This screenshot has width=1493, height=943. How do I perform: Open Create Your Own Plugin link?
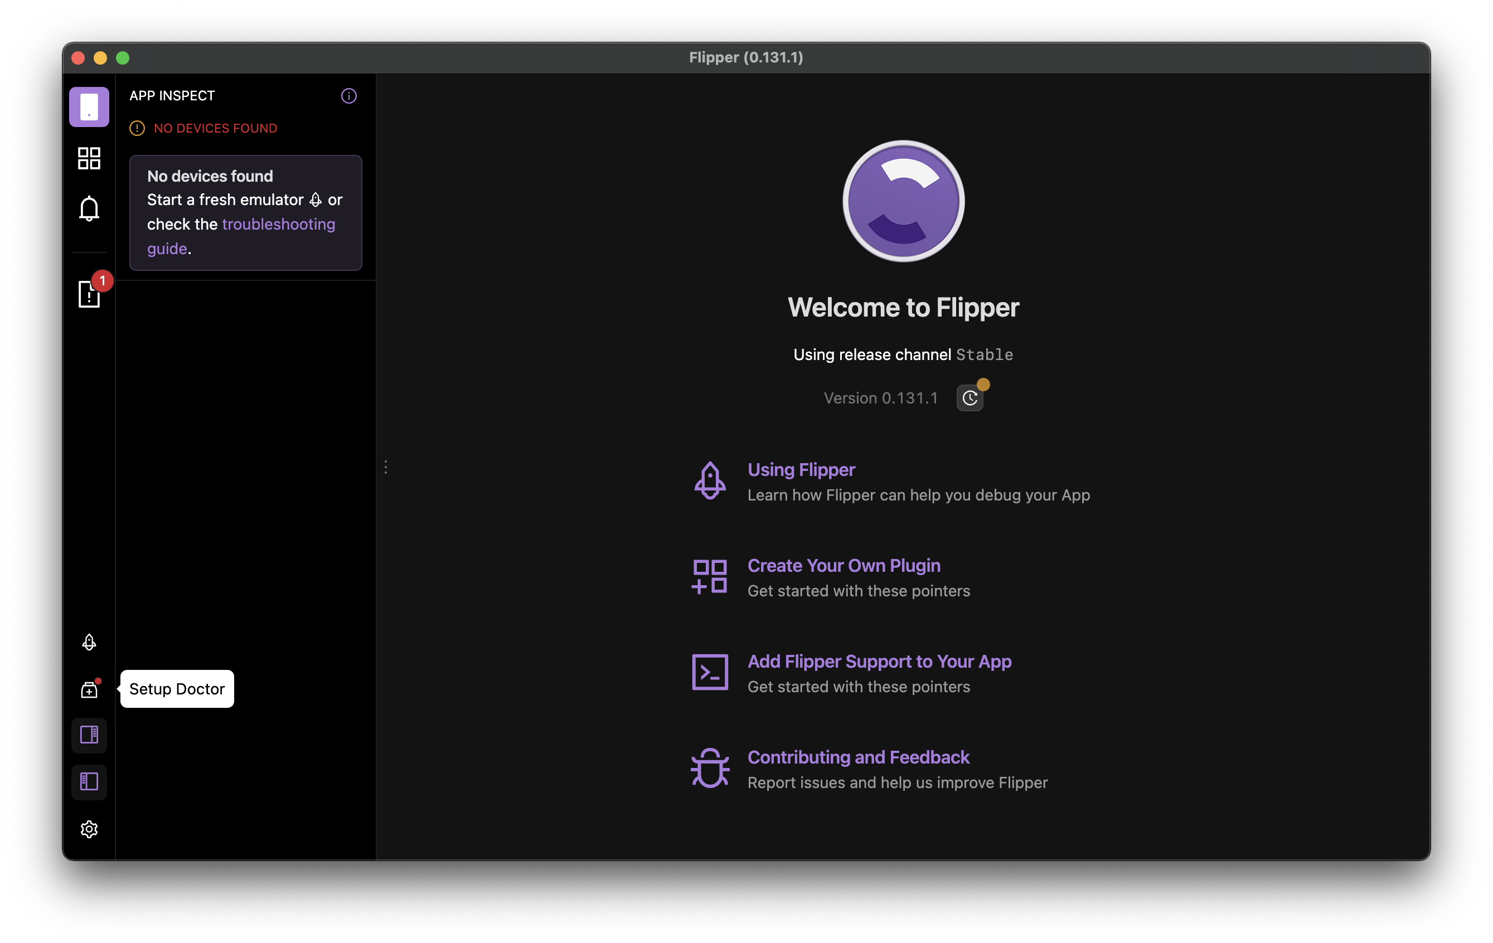(843, 566)
